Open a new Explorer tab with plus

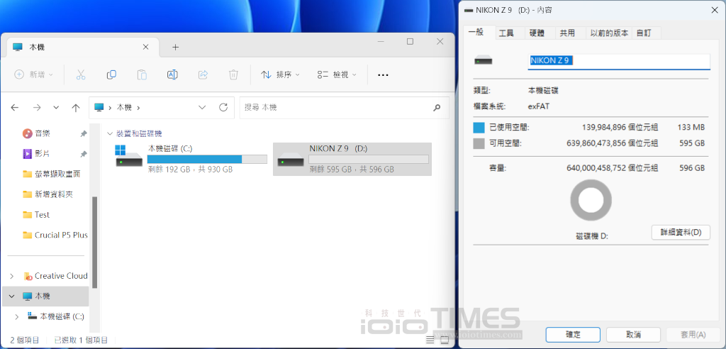[x=176, y=47]
